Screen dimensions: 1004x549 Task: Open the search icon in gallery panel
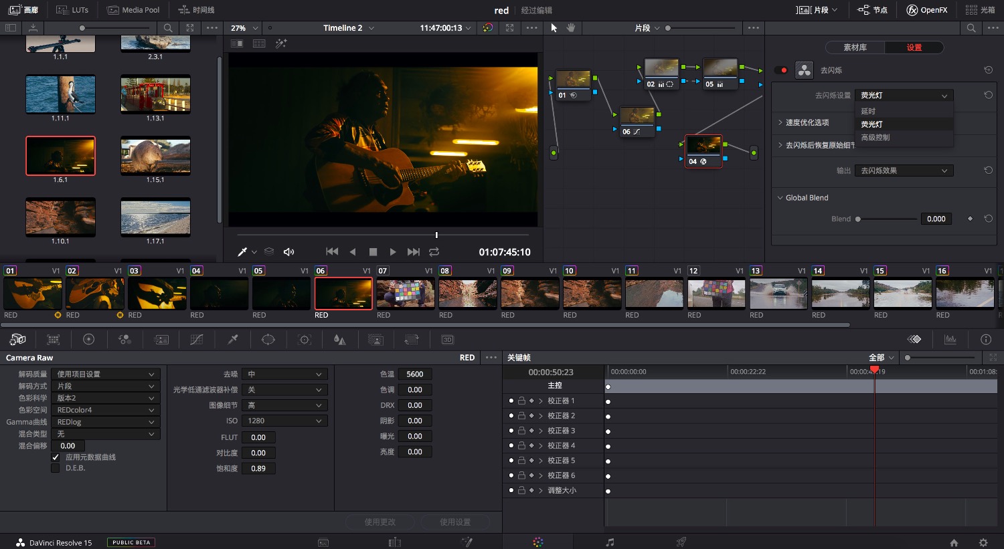coord(168,28)
